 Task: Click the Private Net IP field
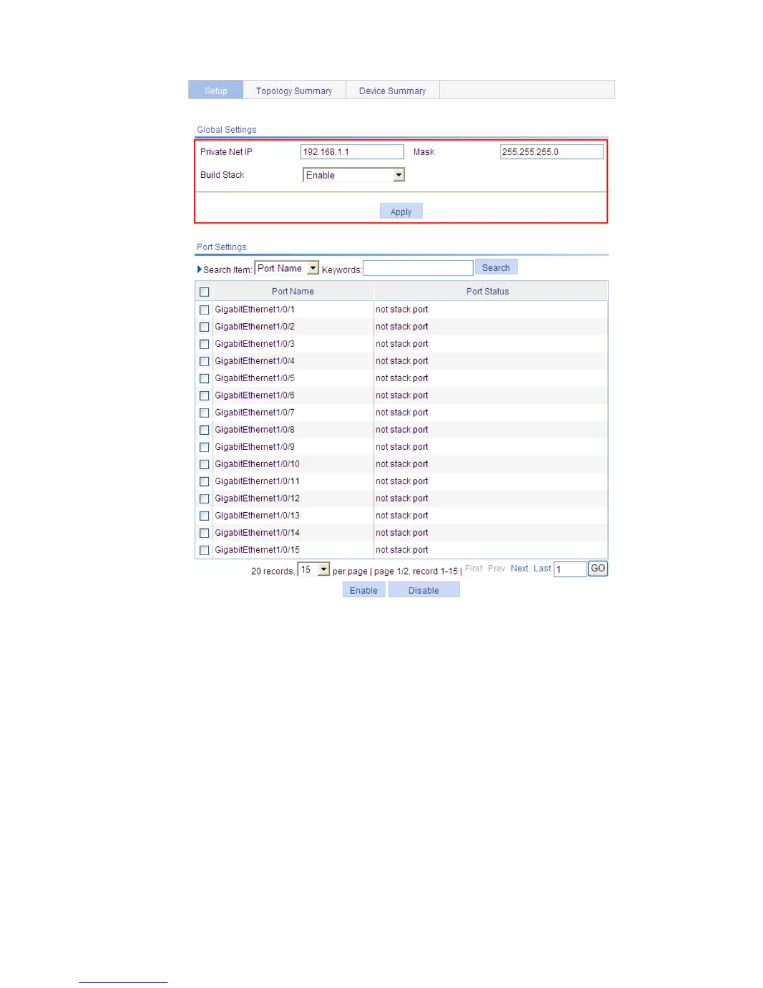352,152
